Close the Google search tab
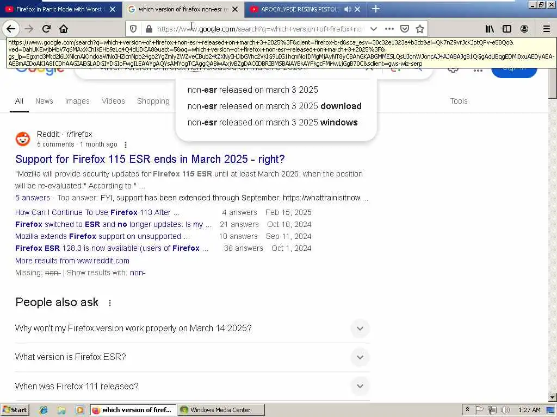This screenshot has width=557, height=417. coord(235,9)
